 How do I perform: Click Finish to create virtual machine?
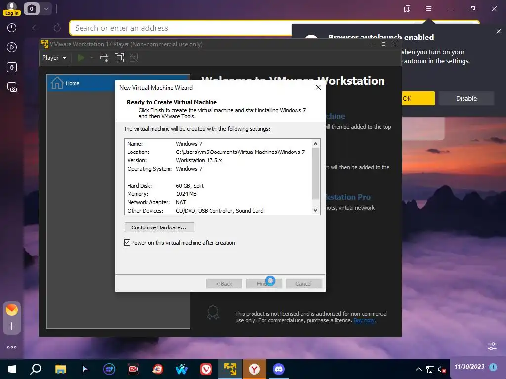point(264,284)
